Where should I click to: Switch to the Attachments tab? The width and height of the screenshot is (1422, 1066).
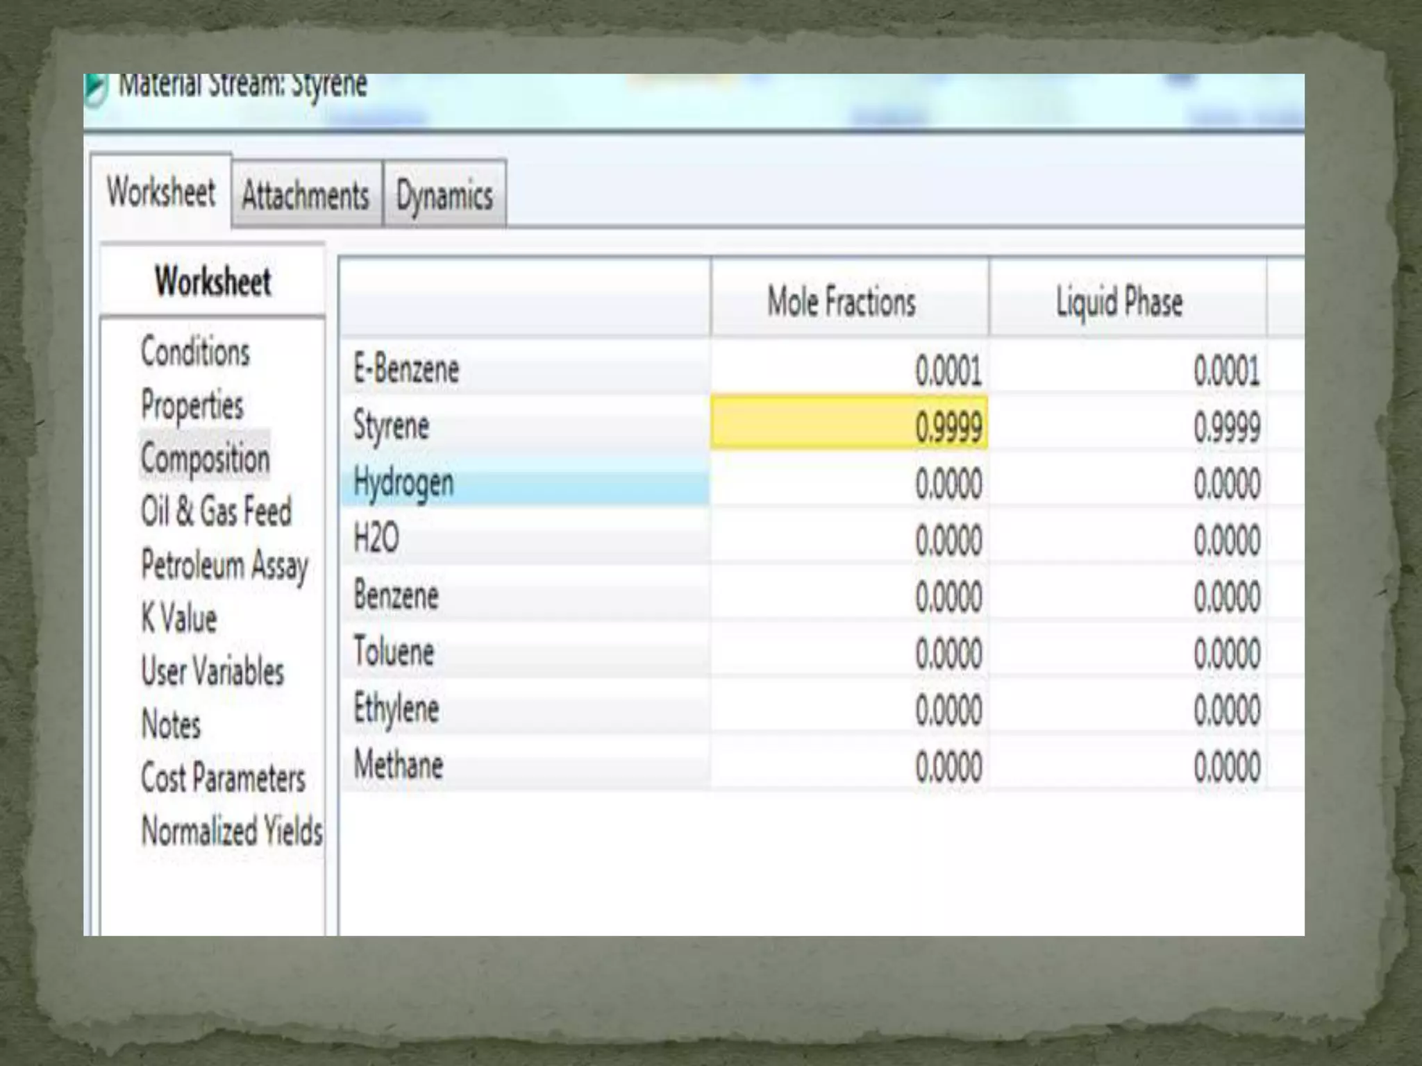coord(306,196)
